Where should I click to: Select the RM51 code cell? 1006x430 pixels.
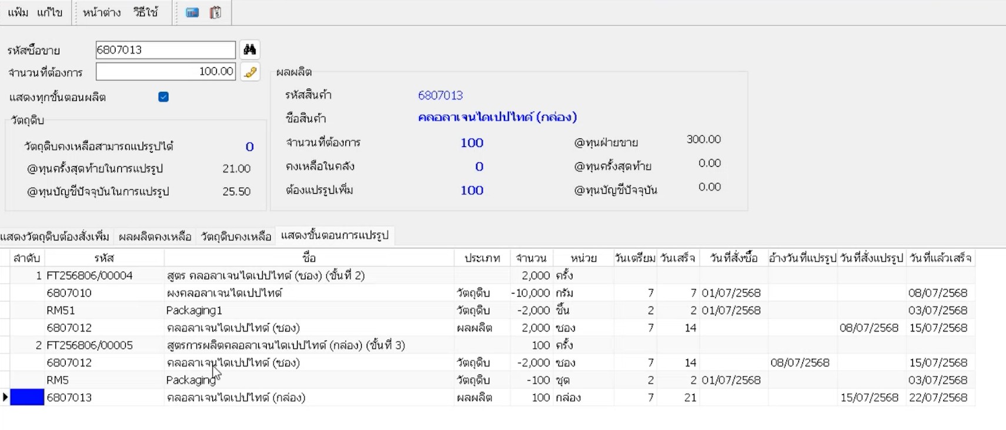pyautogui.click(x=104, y=311)
